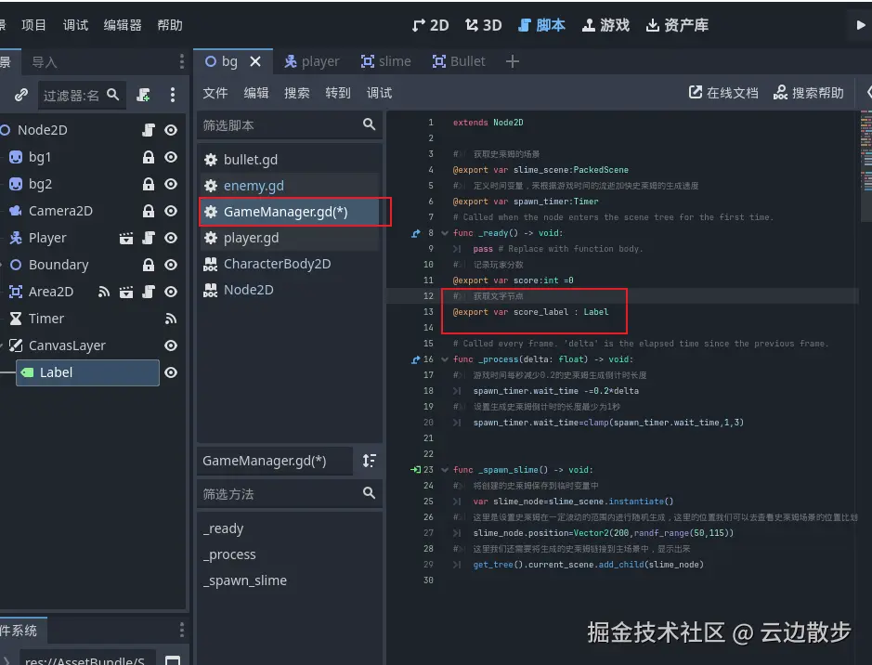
Task: Open player.gd in script list
Action: pyautogui.click(x=289, y=238)
